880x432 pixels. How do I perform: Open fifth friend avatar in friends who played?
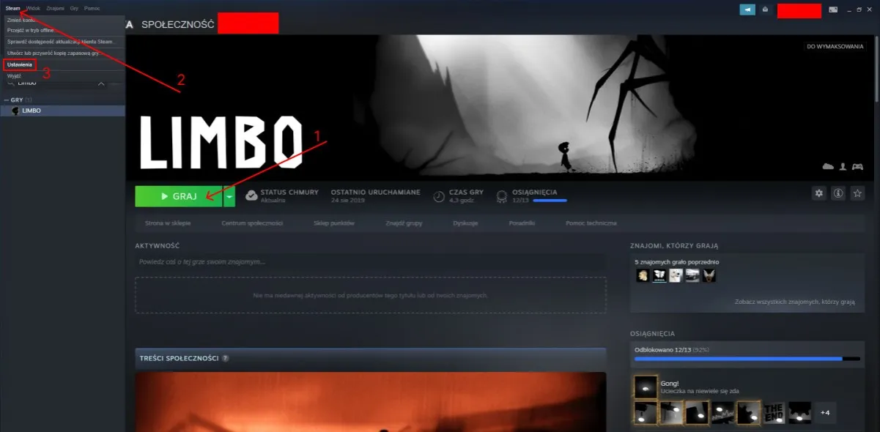point(709,275)
